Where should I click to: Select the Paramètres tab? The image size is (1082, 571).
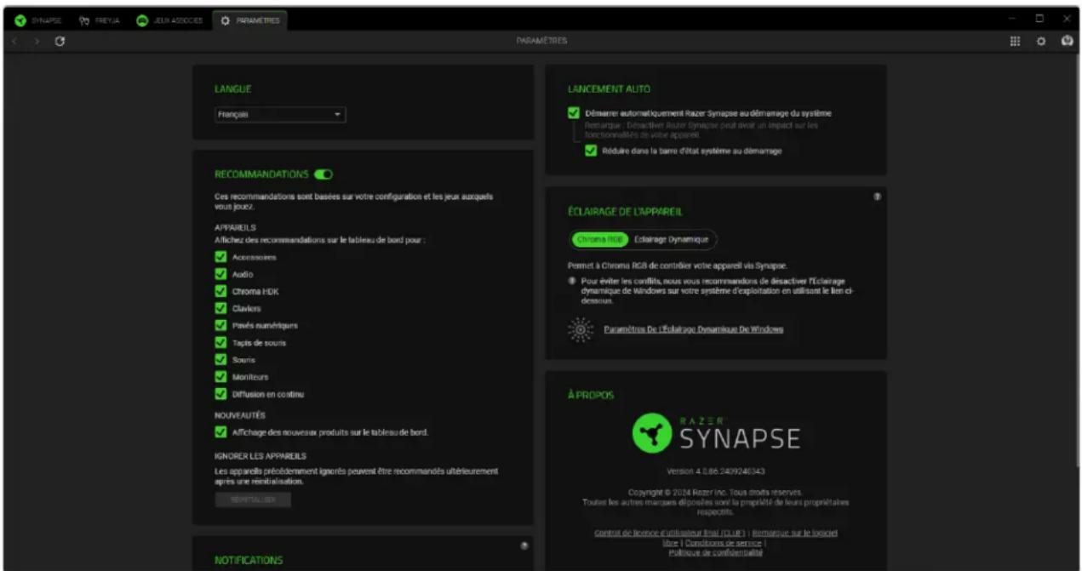click(x=249, y=20)
